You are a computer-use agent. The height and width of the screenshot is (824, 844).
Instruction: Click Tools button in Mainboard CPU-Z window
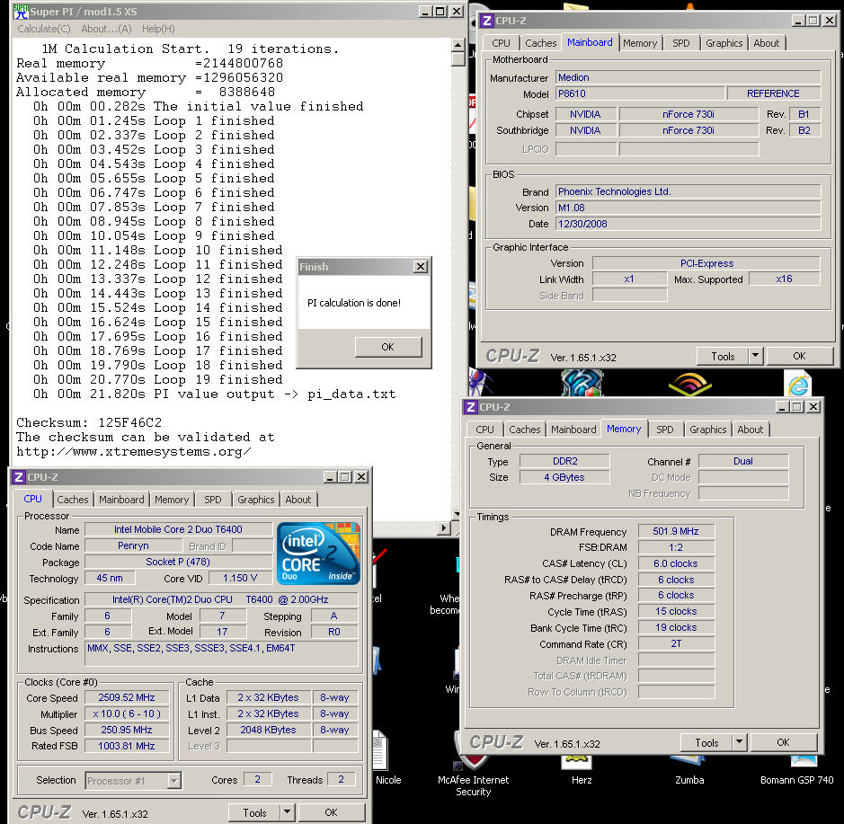pos(723,357)
